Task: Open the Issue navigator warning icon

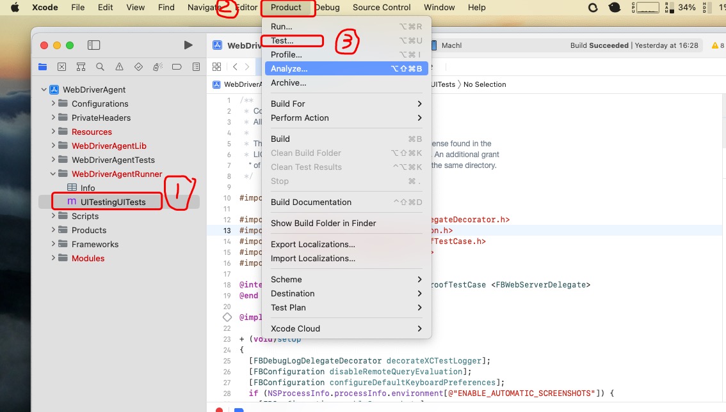Action: pyautogui.click(x=120, y=66)
